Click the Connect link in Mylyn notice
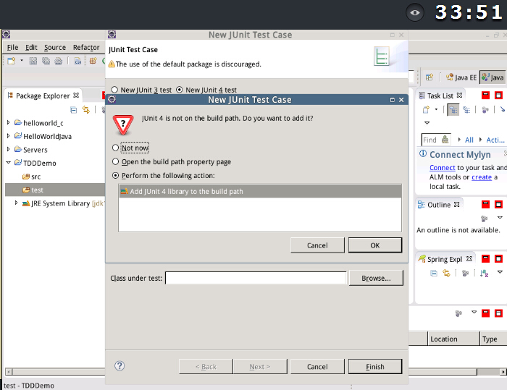The image size is (507, 390). [442, 168]
